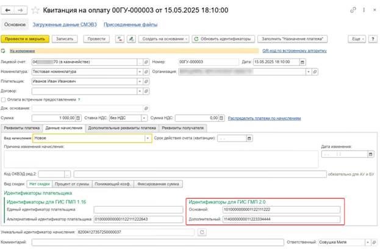Click the Дополнительный identifier field for ГИС ГМП 2.0
Screen dimensions: 380x250
(x=281, y=220)
